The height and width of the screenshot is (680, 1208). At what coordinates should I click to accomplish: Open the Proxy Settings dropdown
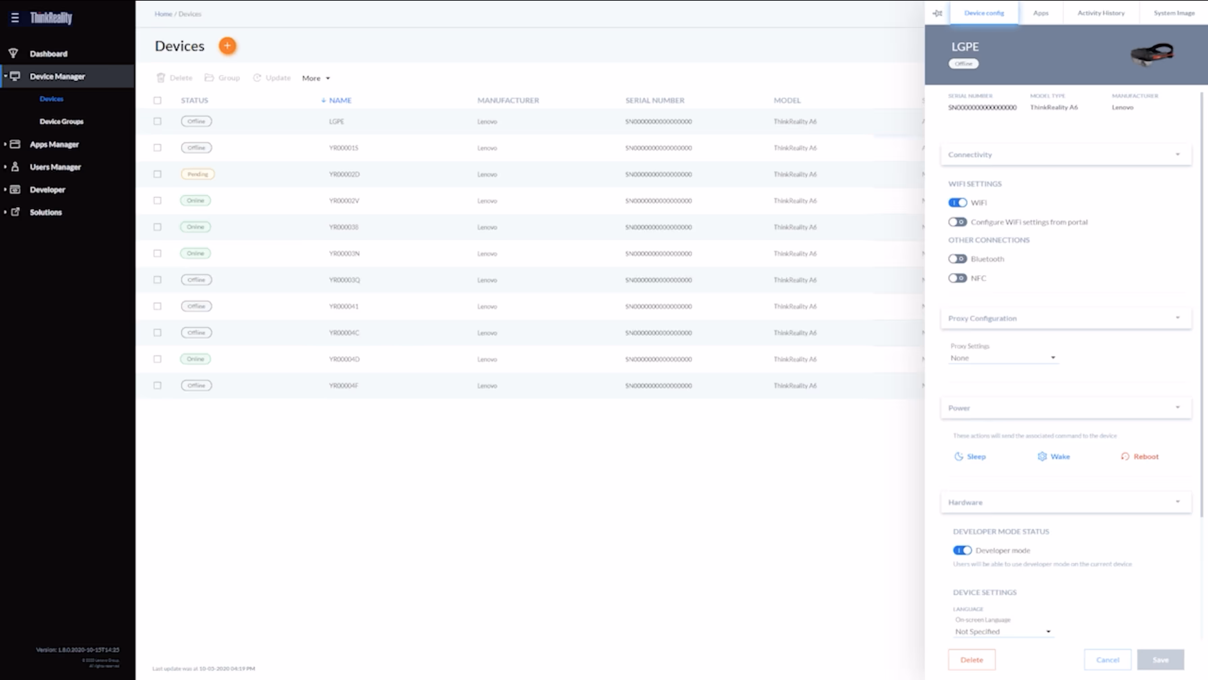[x=1003, y=358]
